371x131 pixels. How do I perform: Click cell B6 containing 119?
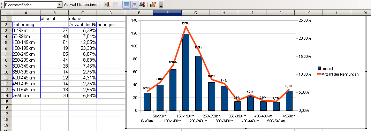click(54, 48)
